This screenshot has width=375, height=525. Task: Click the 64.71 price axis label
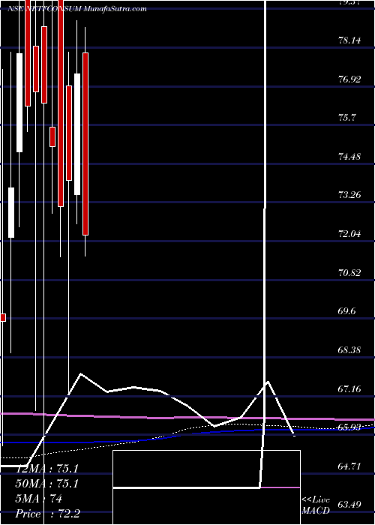[349, 466]
